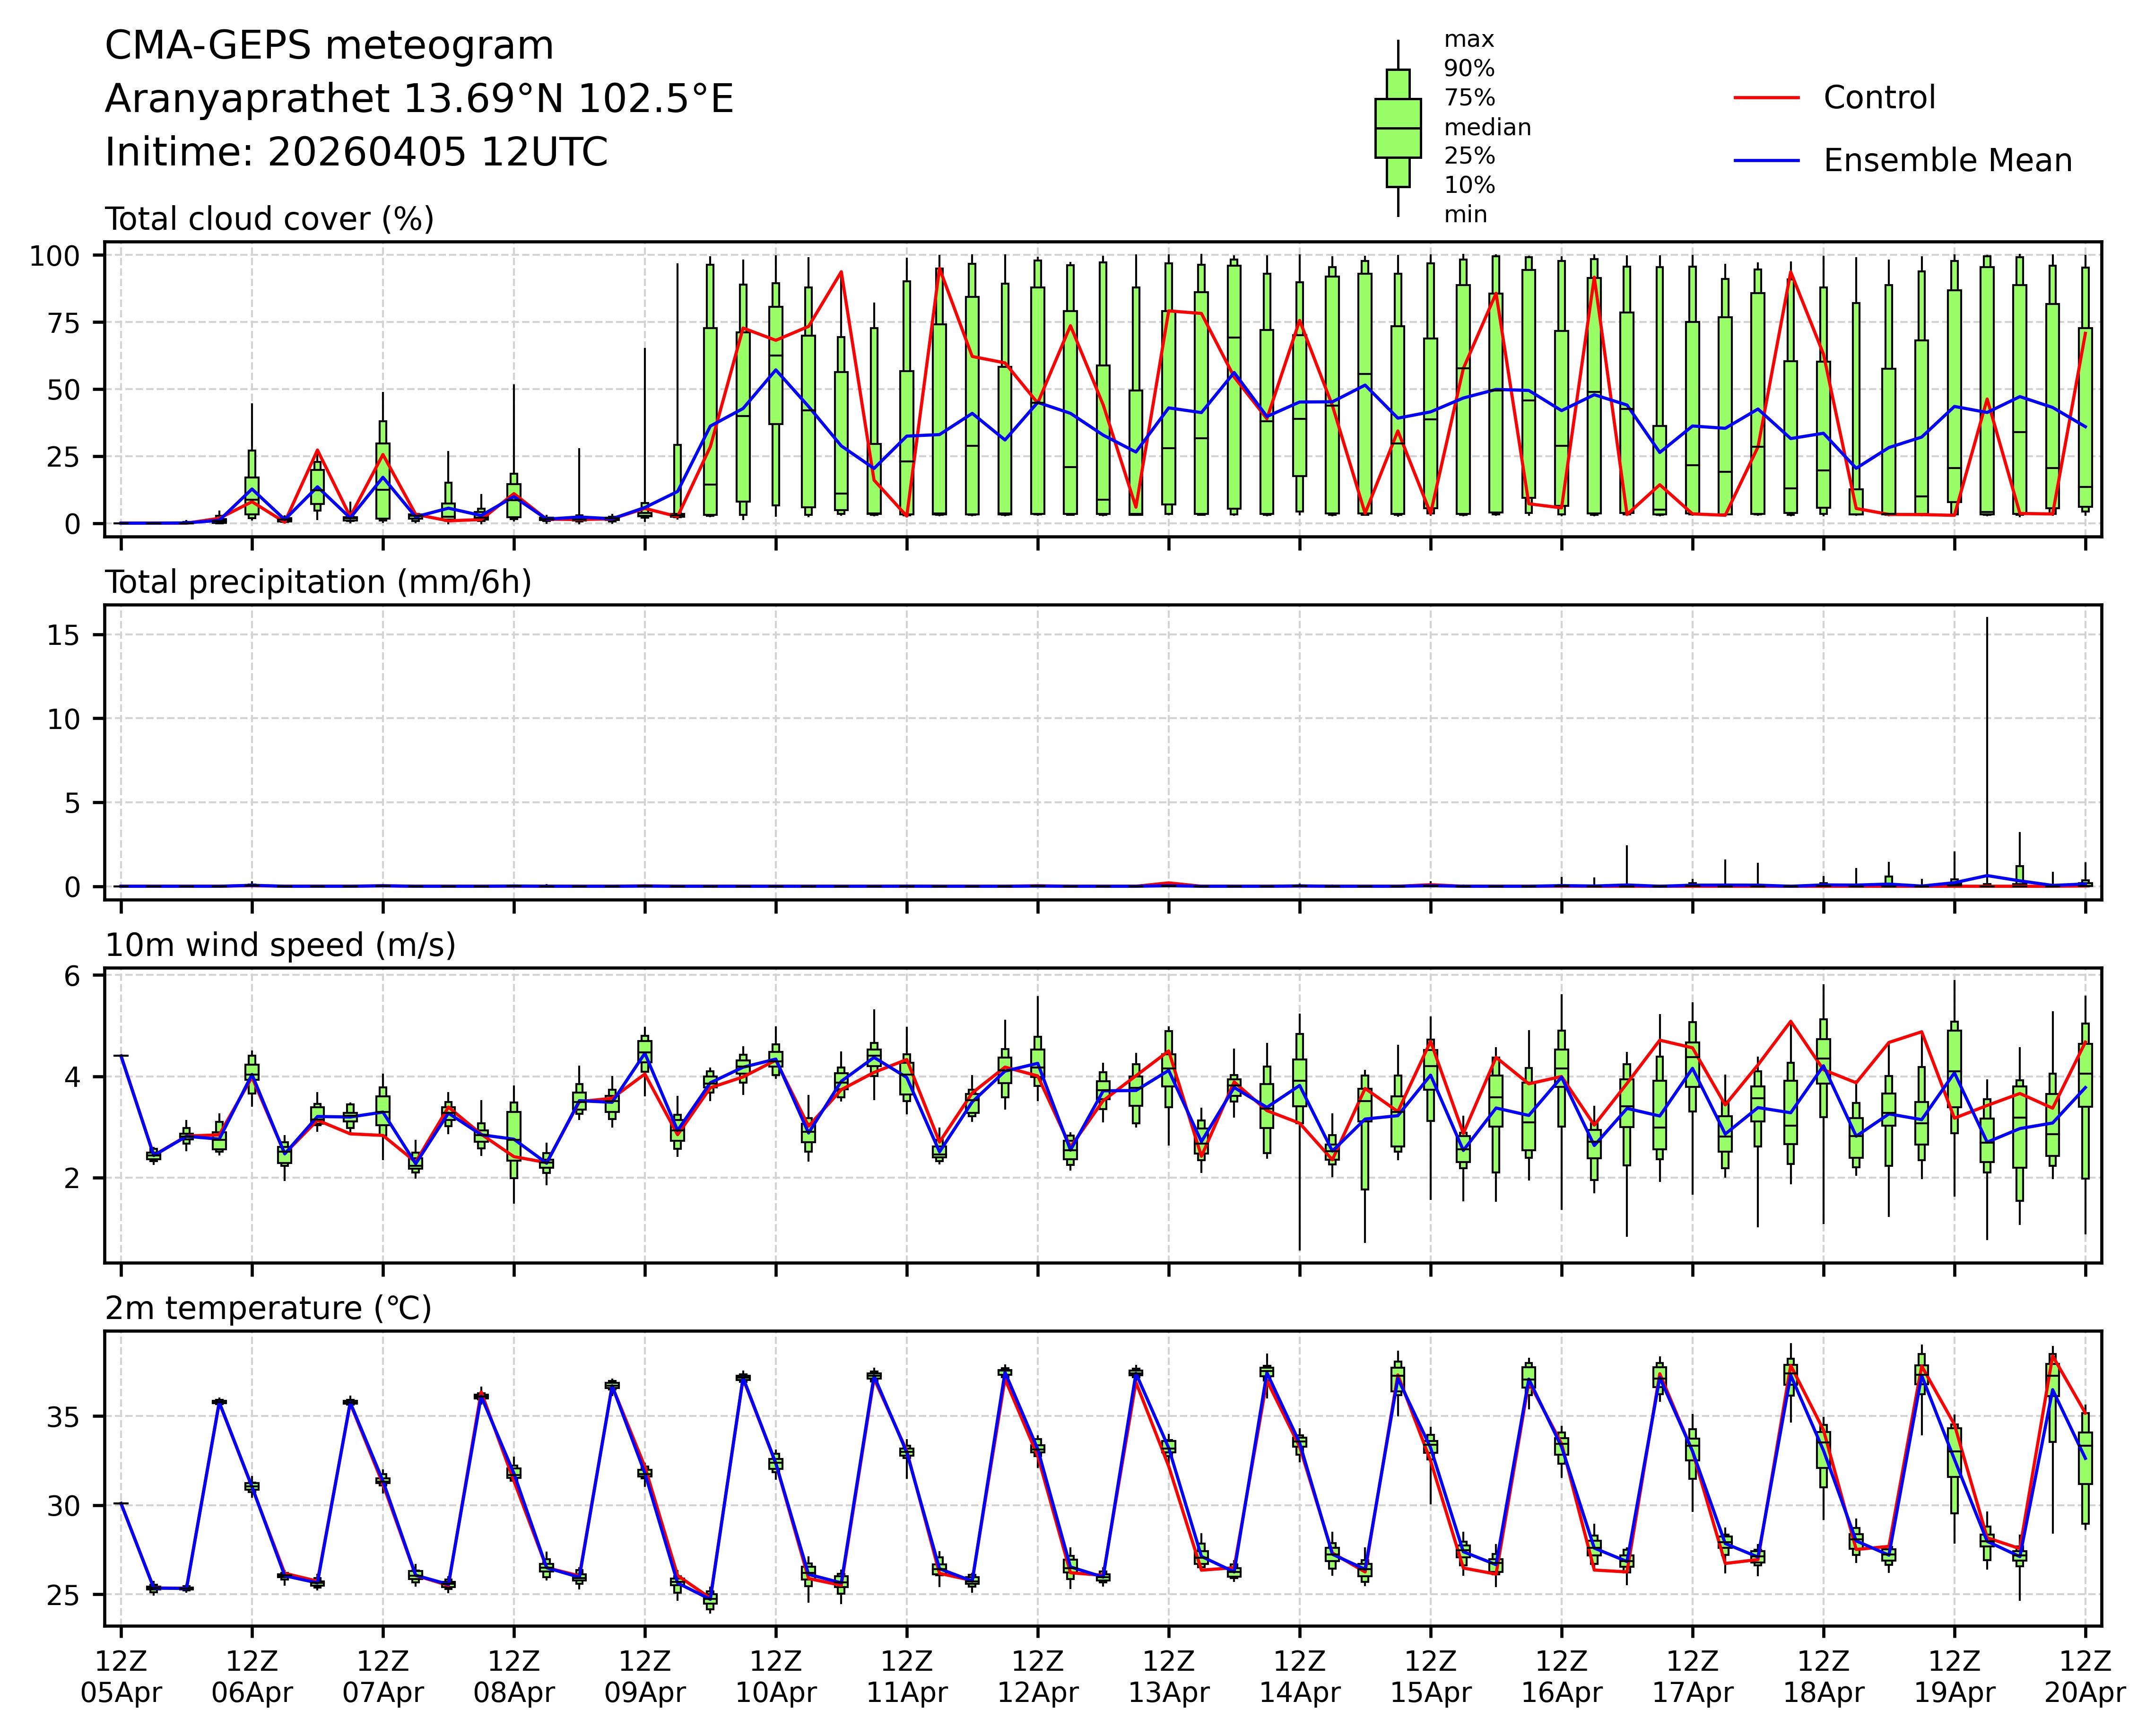The image size is (2155, 1736).
Task: Click the CMA-GEPS meteogram title
Action: 329,46
